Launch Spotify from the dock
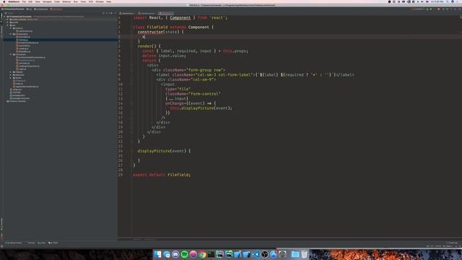462x260 pixels. 185,254
